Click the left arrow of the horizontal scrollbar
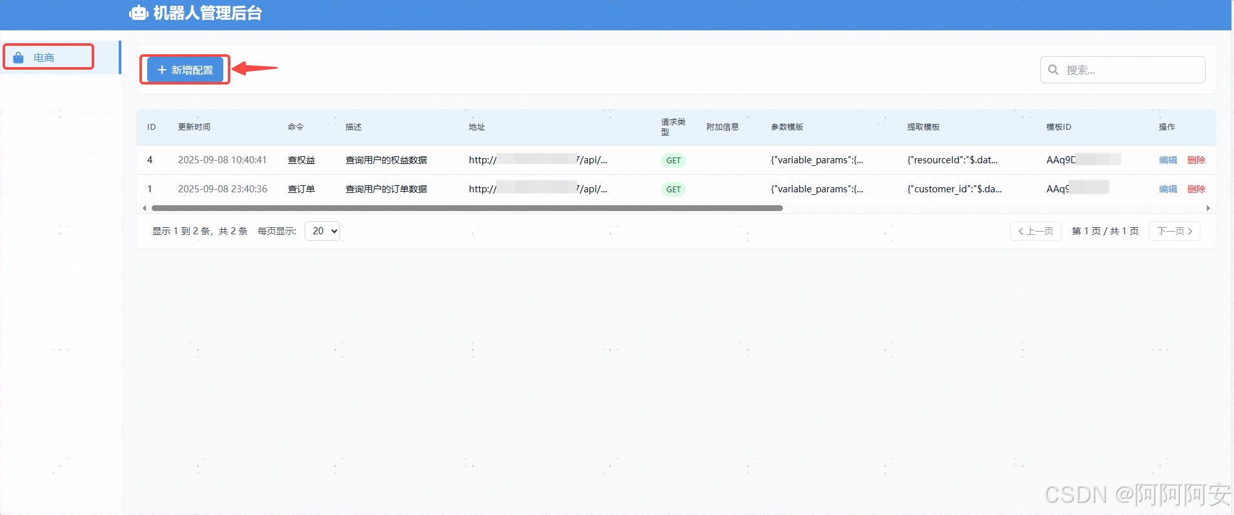Screen dimensions: 1234x515 click(x=144, y=208)
